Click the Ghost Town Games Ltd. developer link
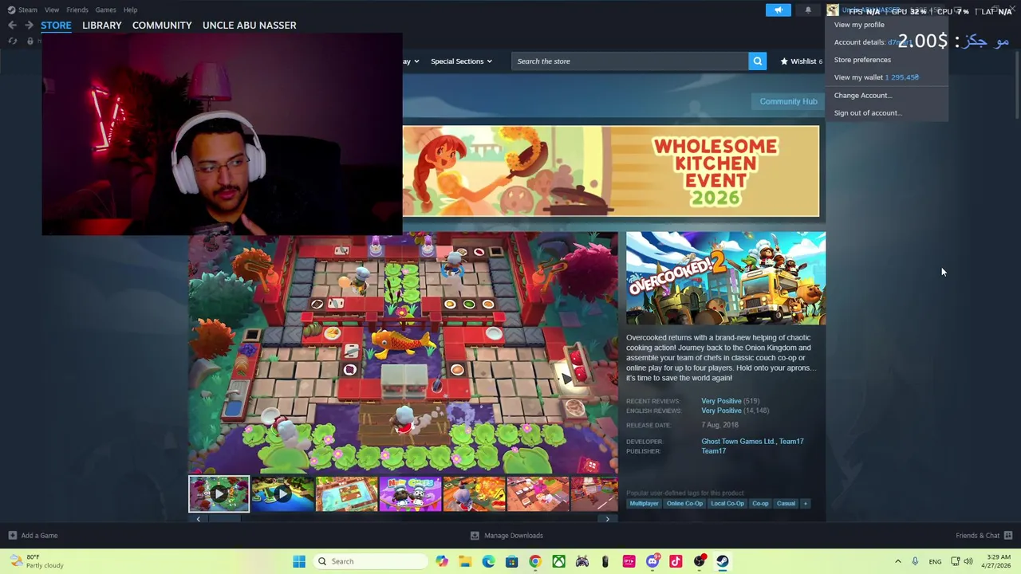This screenshot has width=1021, height=574. [x=738, y=442]
